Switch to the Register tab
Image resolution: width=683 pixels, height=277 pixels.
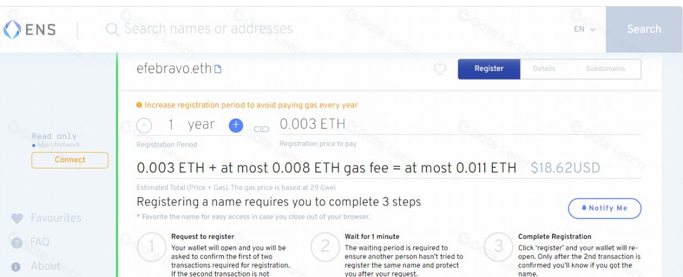click(489, 69)
